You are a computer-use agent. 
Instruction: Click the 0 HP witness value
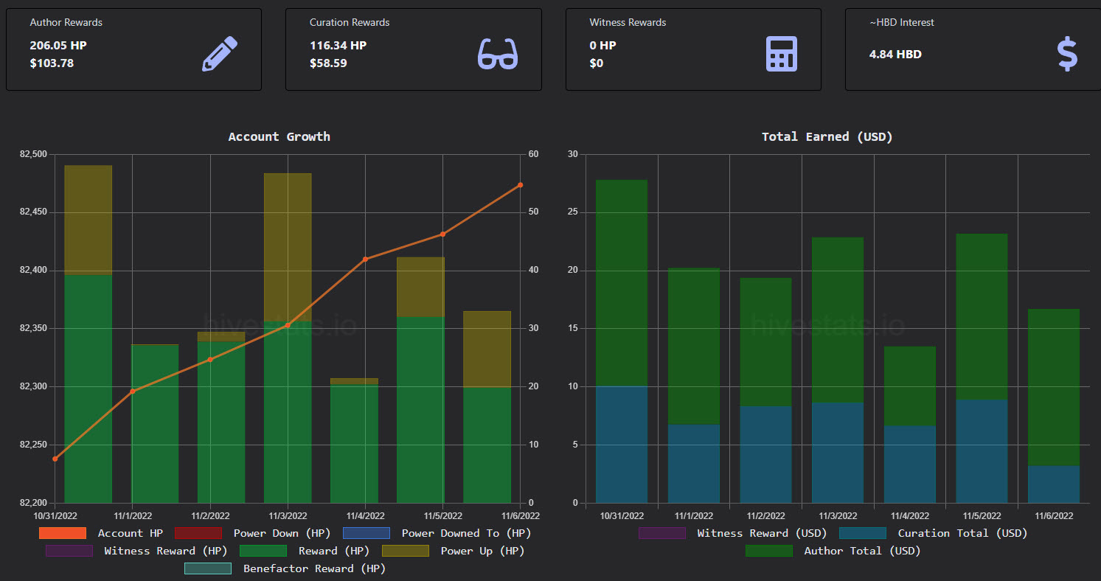click(602, 45)
